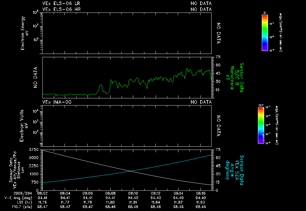Click the LST value 11.76
Screen dimensions: 306x211
[x=42, y=202]
